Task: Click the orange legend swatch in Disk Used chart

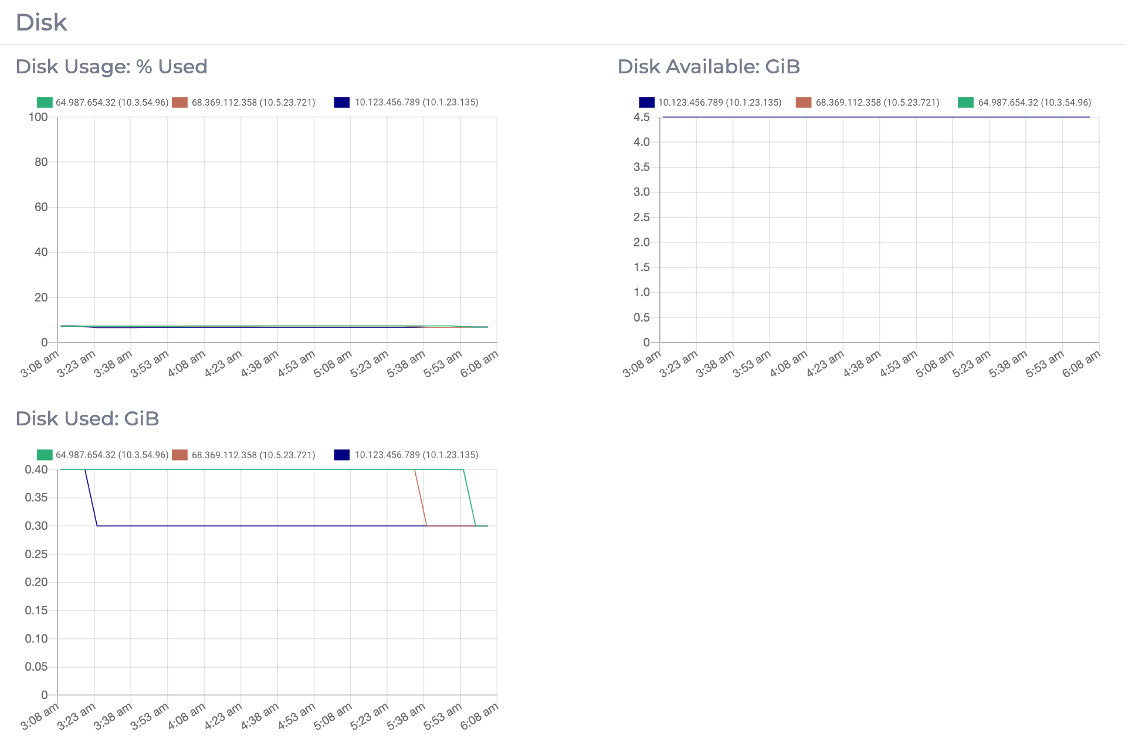Action: 180,454
